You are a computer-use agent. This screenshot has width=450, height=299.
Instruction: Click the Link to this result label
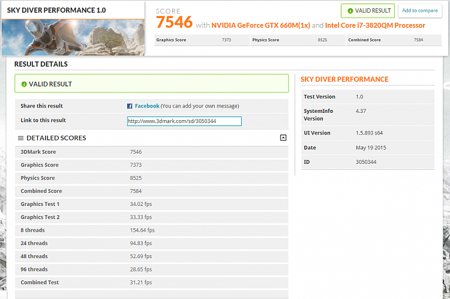point(43,120)
